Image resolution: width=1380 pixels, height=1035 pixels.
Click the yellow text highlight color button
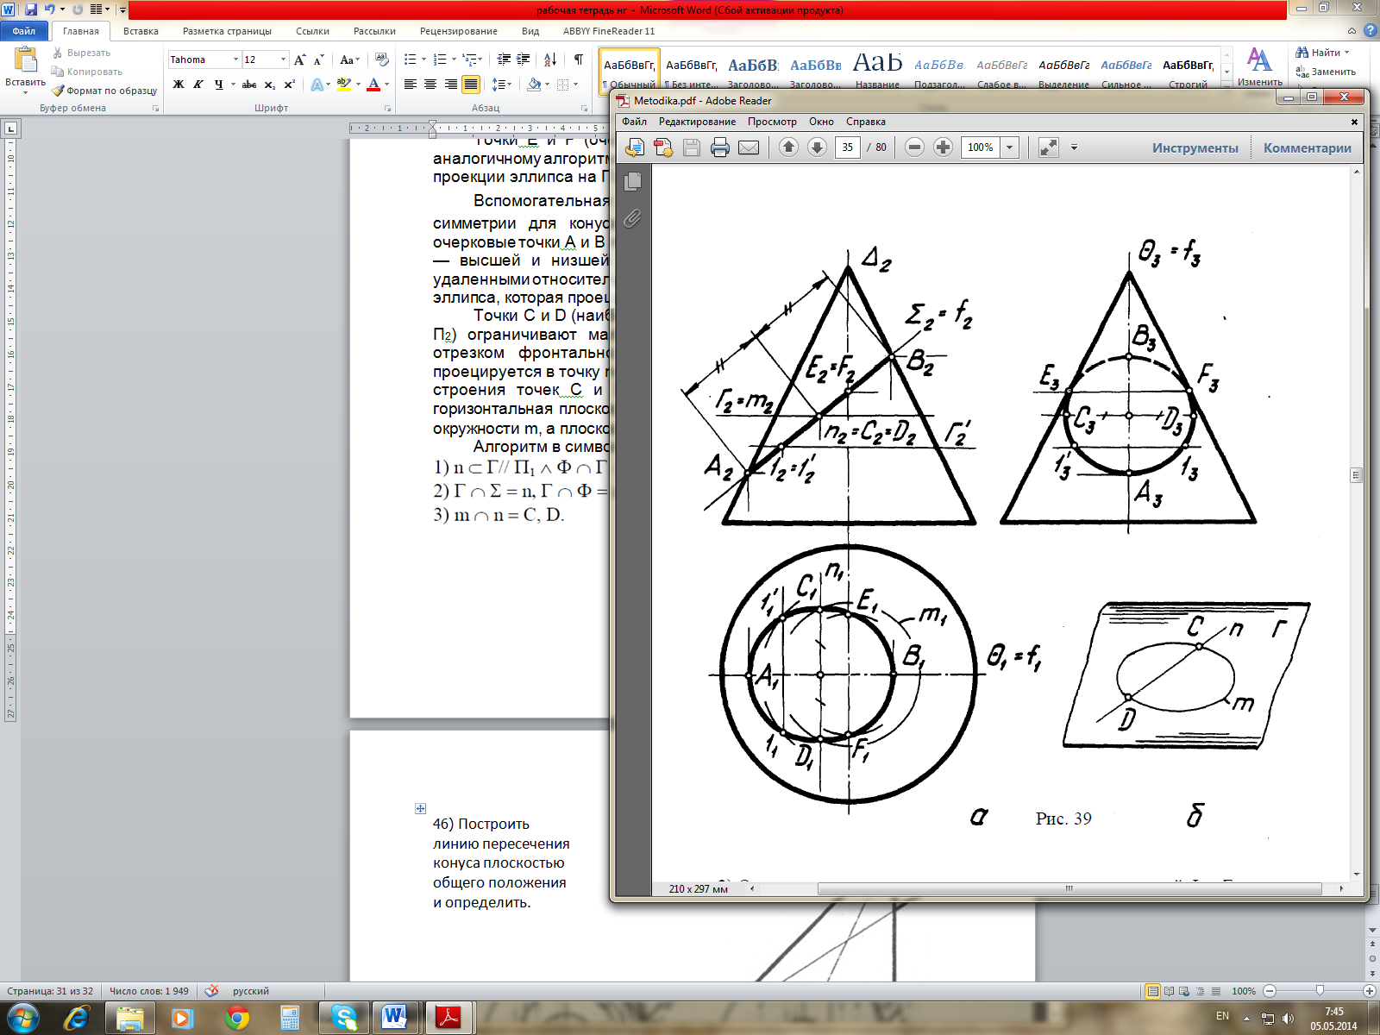coord(343,85)
